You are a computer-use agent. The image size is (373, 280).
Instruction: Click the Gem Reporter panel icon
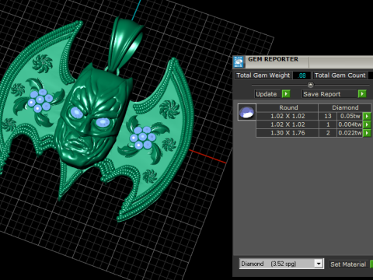[x=239, y=62]
